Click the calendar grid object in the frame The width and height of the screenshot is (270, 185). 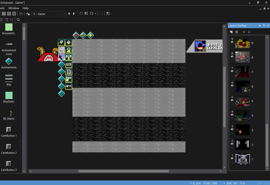click(68, 72)
